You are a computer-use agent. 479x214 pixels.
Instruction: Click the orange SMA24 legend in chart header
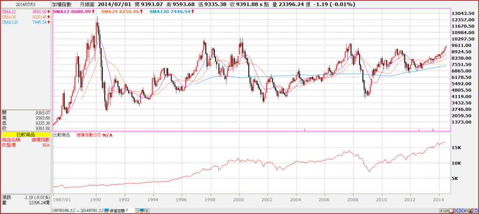[123, 11]
